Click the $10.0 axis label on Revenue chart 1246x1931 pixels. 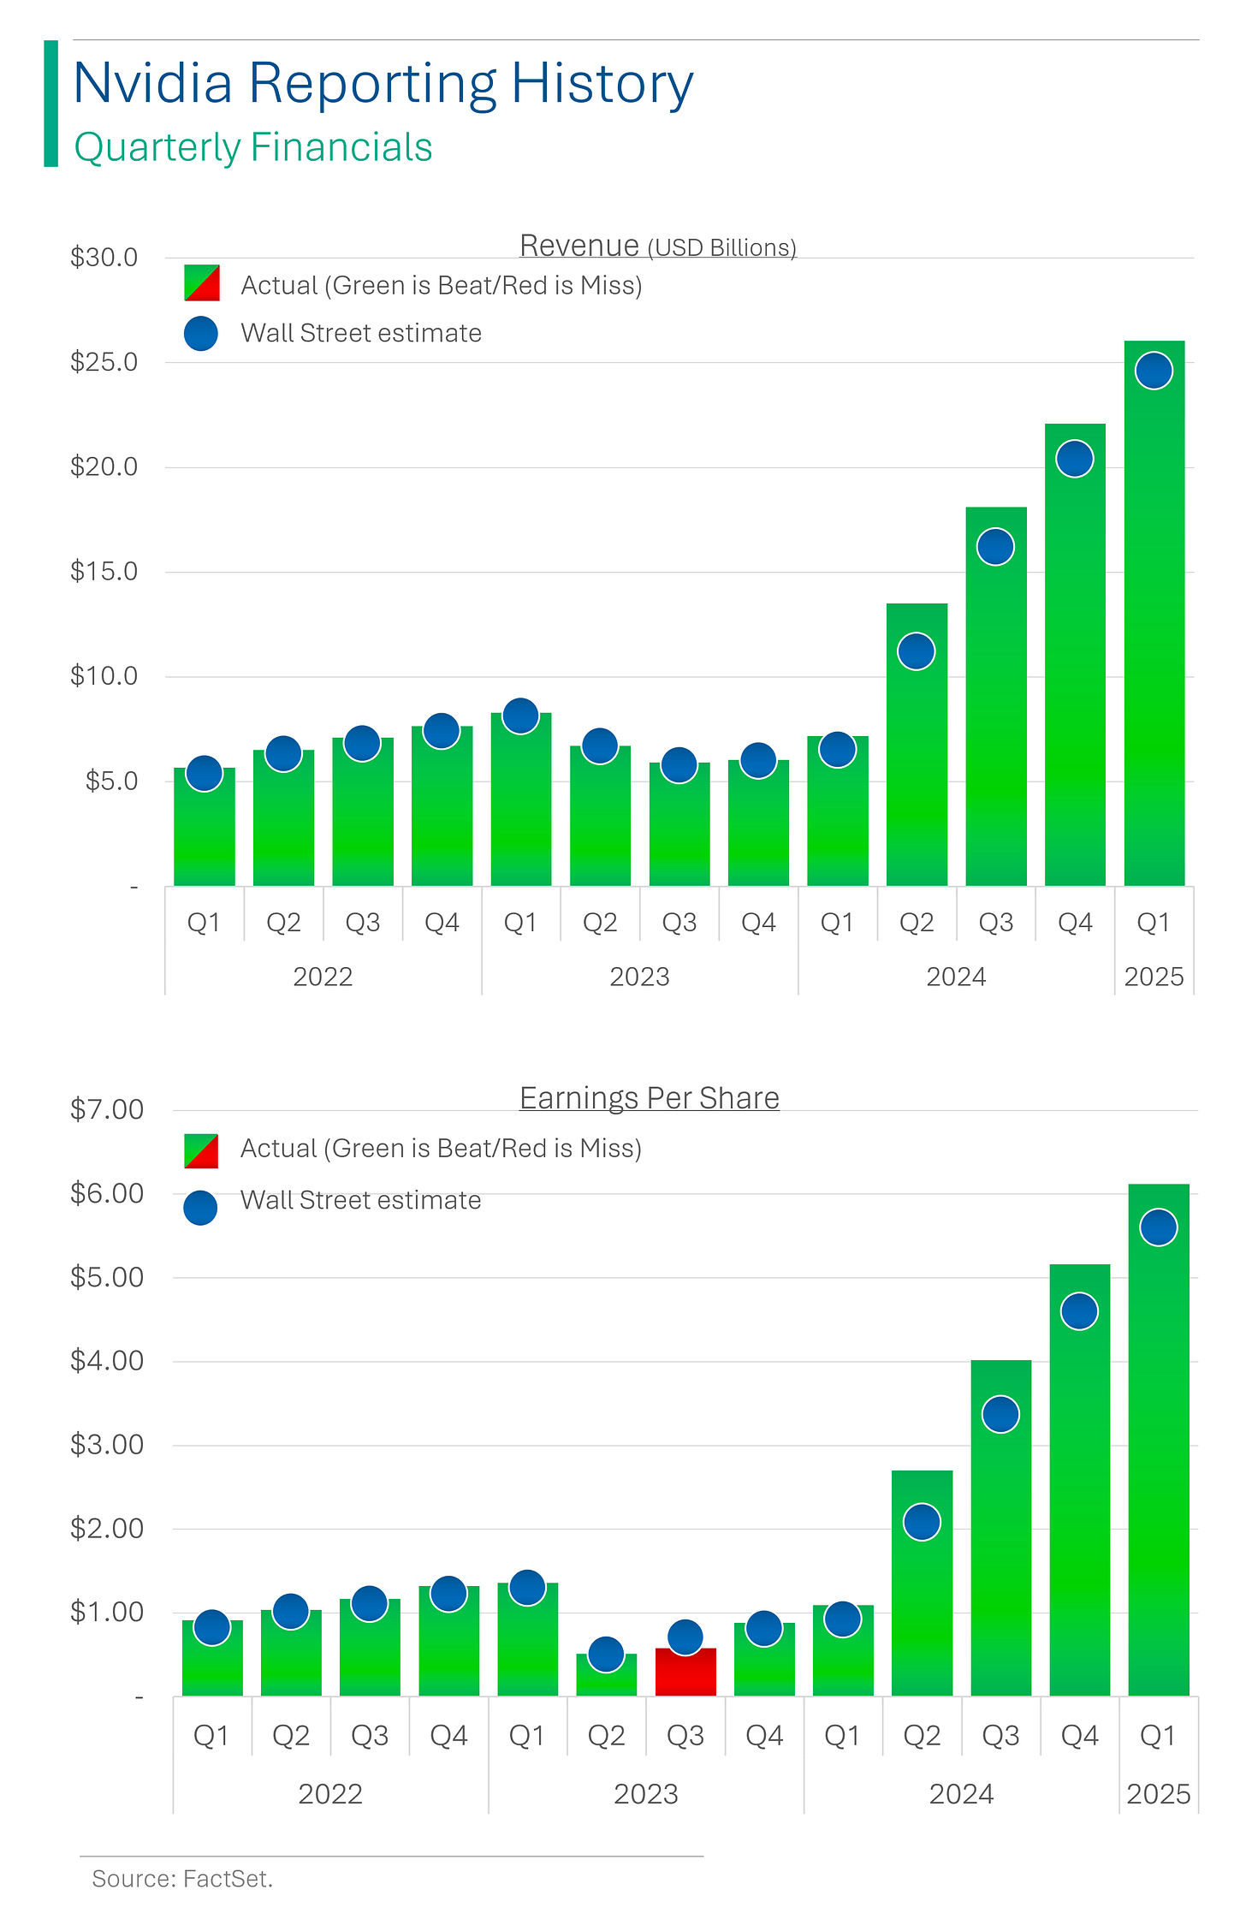pyautogui.click(x=104, y=676)
